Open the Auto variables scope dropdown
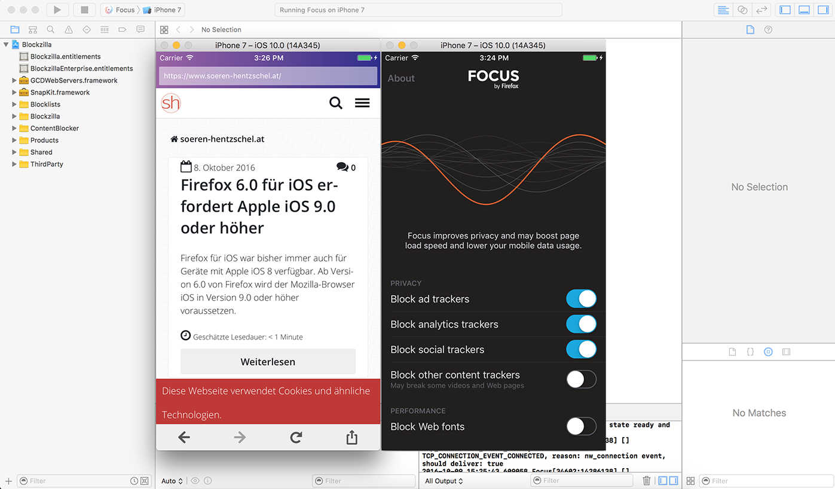Image resolution: width=835 pixels, height=489 pixels. pos(172,481)
